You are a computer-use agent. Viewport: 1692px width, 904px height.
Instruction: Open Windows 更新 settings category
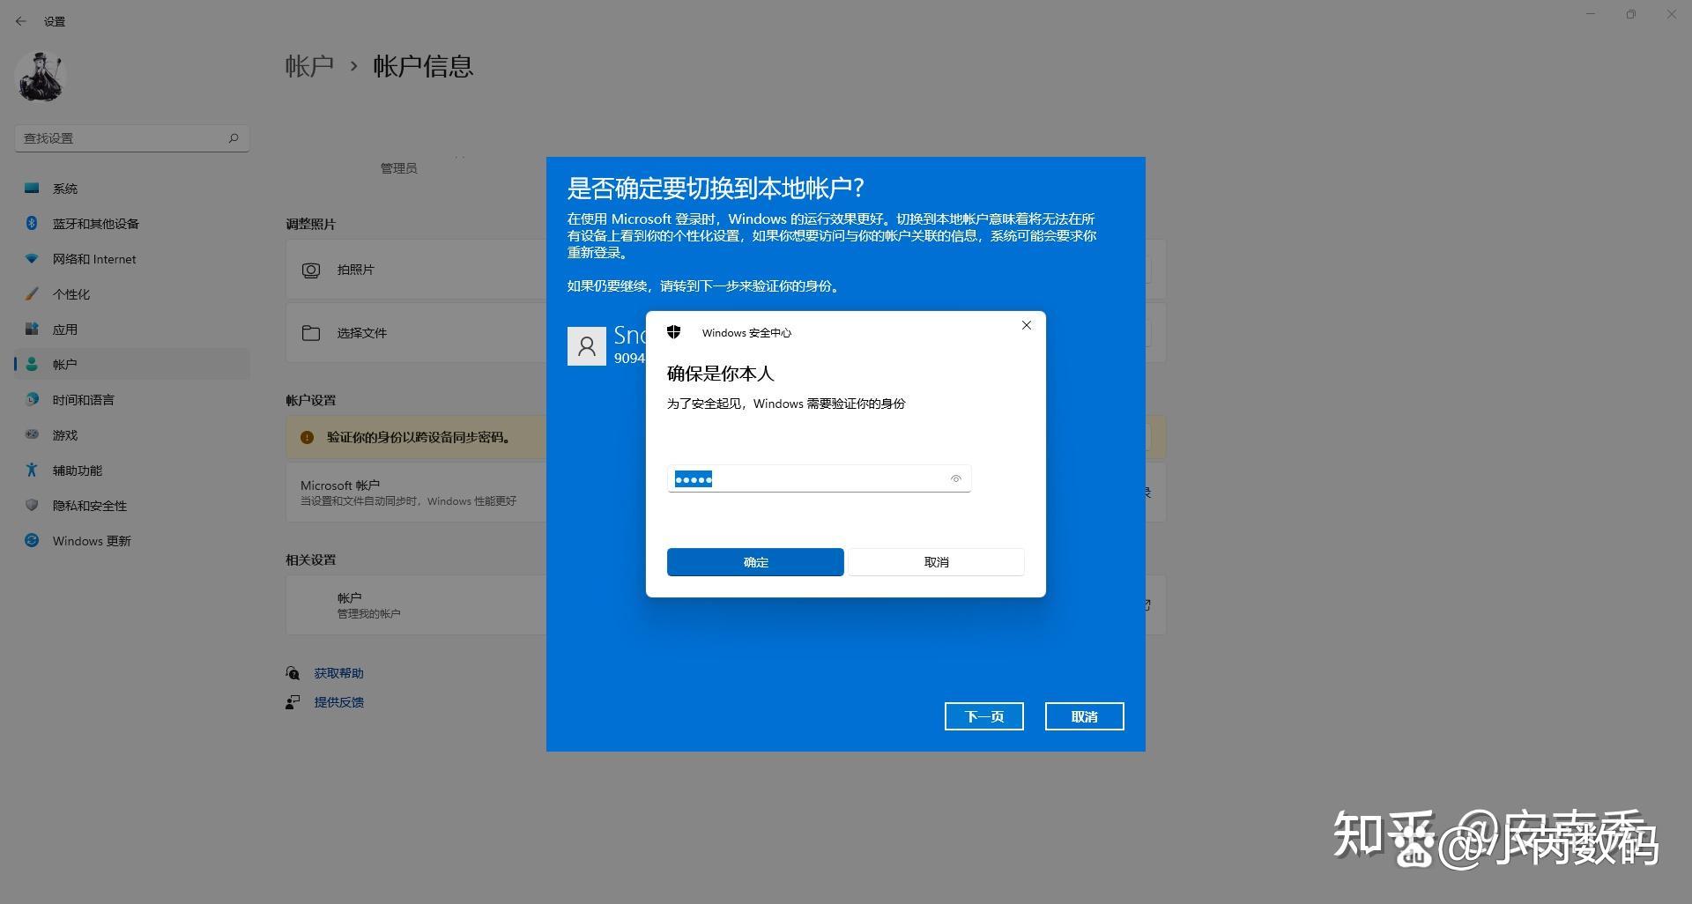click(x=132, y=541)
